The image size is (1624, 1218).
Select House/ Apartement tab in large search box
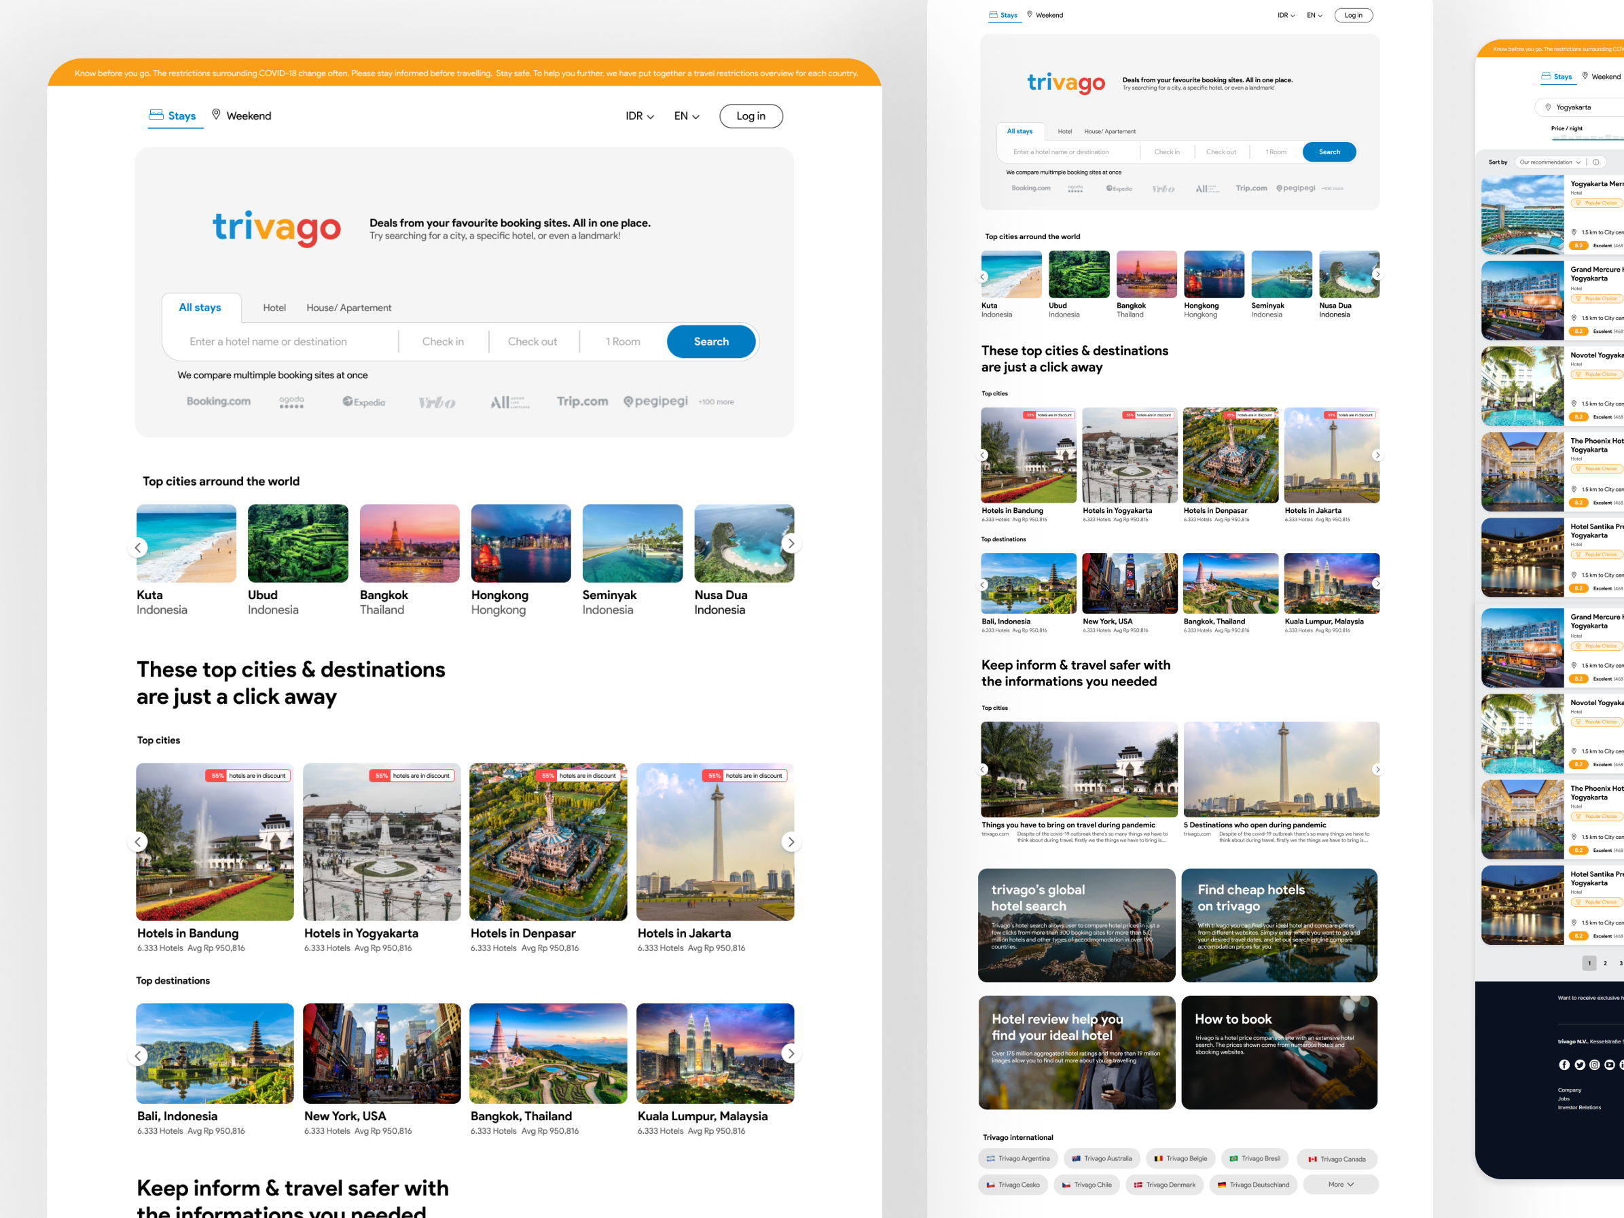348,308
